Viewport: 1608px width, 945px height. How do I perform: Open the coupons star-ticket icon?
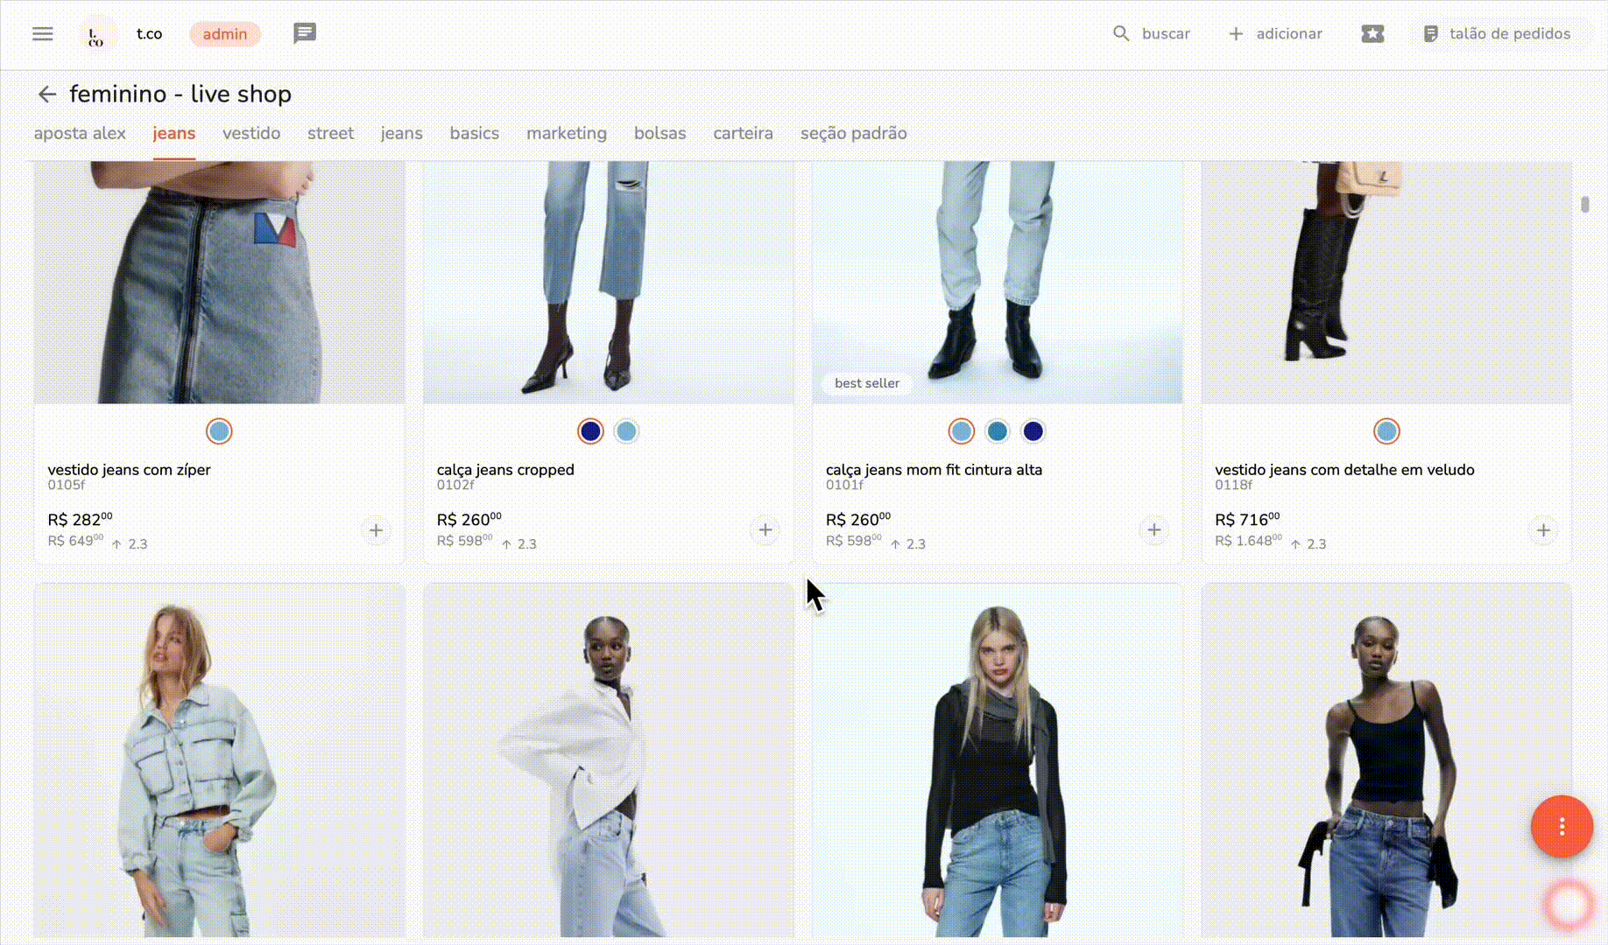coord(1372,33)
